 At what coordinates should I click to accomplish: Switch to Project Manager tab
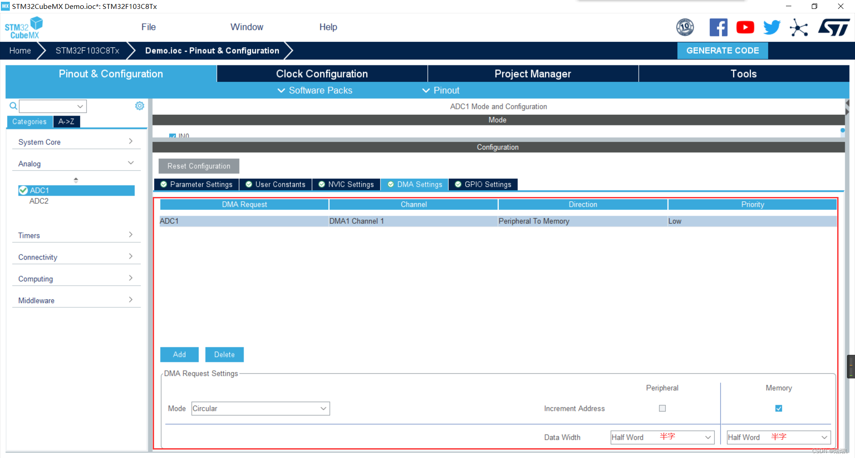(x=533, y=74)
